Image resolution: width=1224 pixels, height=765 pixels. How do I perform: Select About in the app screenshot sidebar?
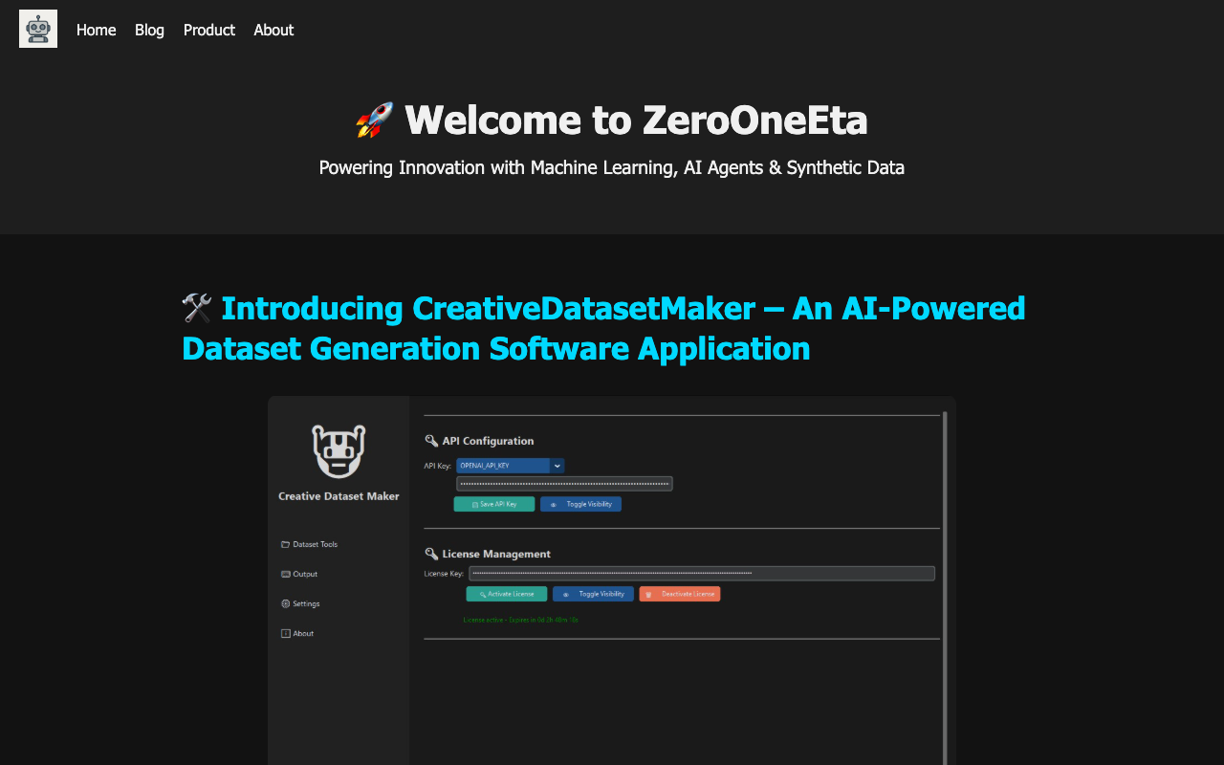[297, 633]
